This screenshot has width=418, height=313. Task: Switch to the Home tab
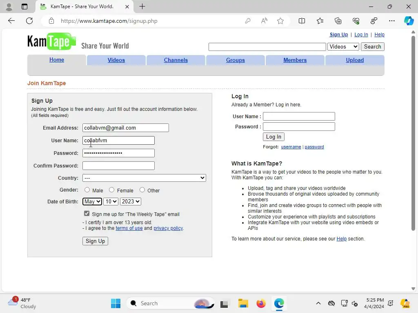tap(56, 60)
